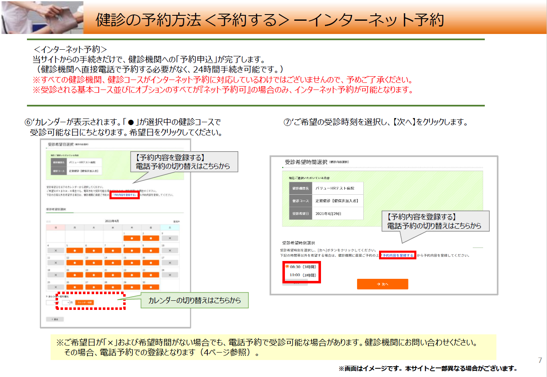
Task: Select the 08:30 (3時間) radio button
Action: click(x=287, y=266)
